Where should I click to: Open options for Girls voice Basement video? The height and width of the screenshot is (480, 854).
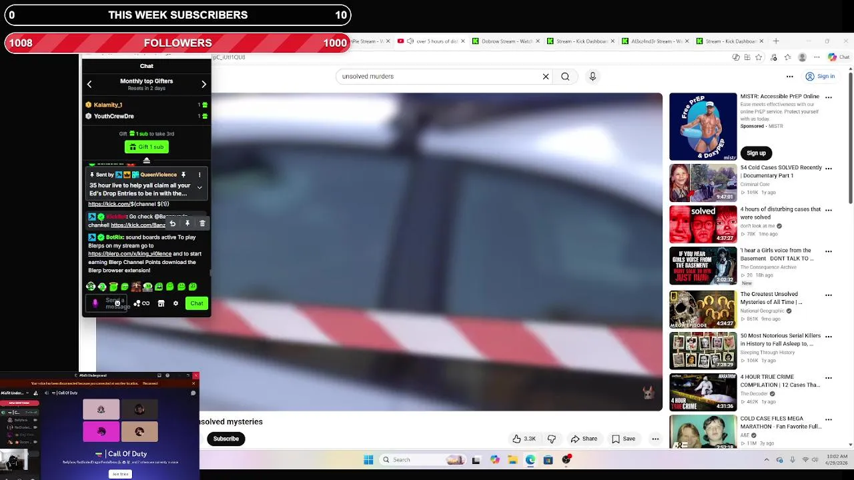coord(829,251)
